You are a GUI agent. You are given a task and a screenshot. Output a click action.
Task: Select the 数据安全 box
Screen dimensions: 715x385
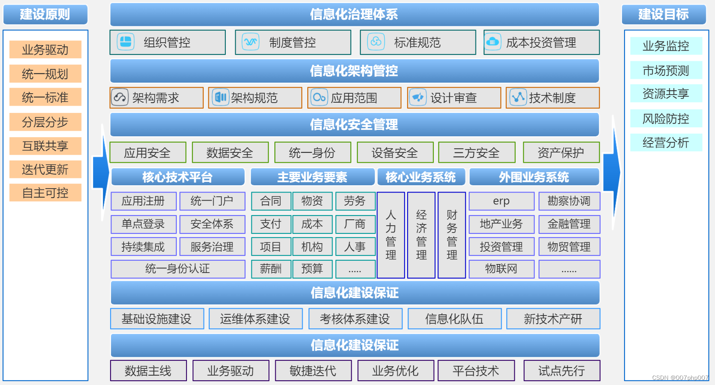(231, 152)
